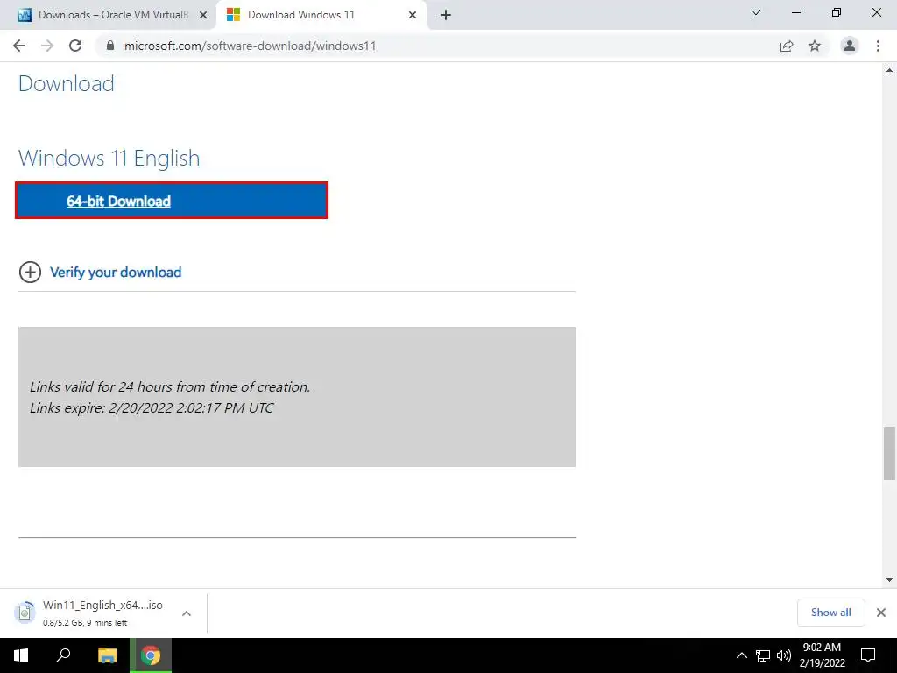Image resolution: width=897 pixels, height=673 pixels.
Task: Click the browser forward arrow
Action: pos(47,46)
